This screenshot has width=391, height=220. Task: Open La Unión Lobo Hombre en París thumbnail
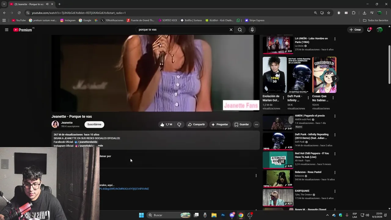point(278,45)
